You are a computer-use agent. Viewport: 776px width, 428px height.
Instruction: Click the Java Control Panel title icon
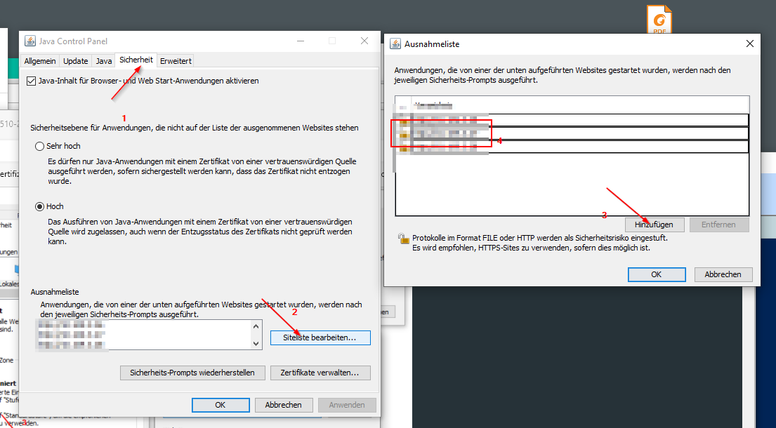(30, 41)
